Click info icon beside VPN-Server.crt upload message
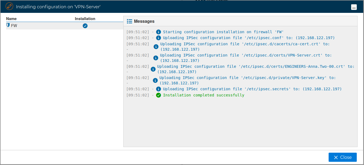Image resolution: width=364 pixels, height=165 pixels. (155, 58)
